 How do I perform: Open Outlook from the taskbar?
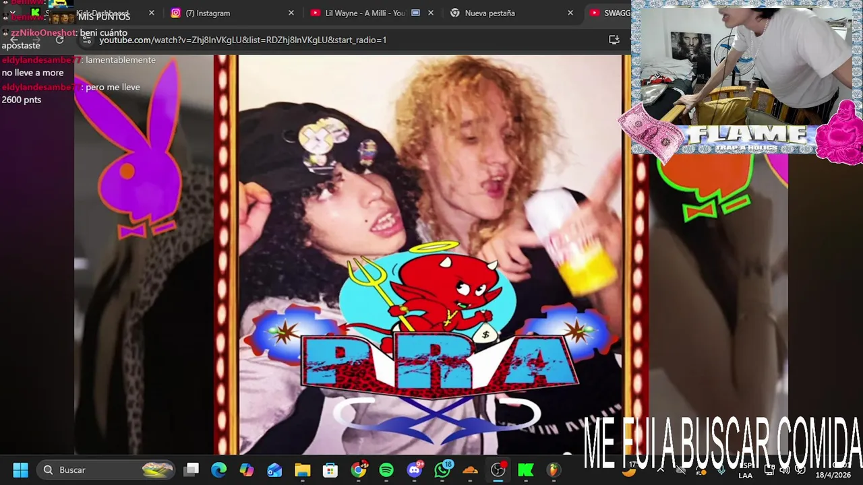coord(274,470)
